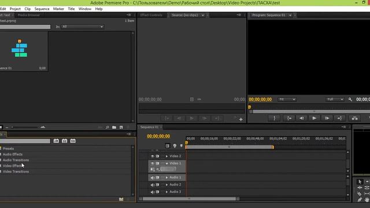
Task: Add a marker in the Sequence 01 timeline
Action: point(181,146)
